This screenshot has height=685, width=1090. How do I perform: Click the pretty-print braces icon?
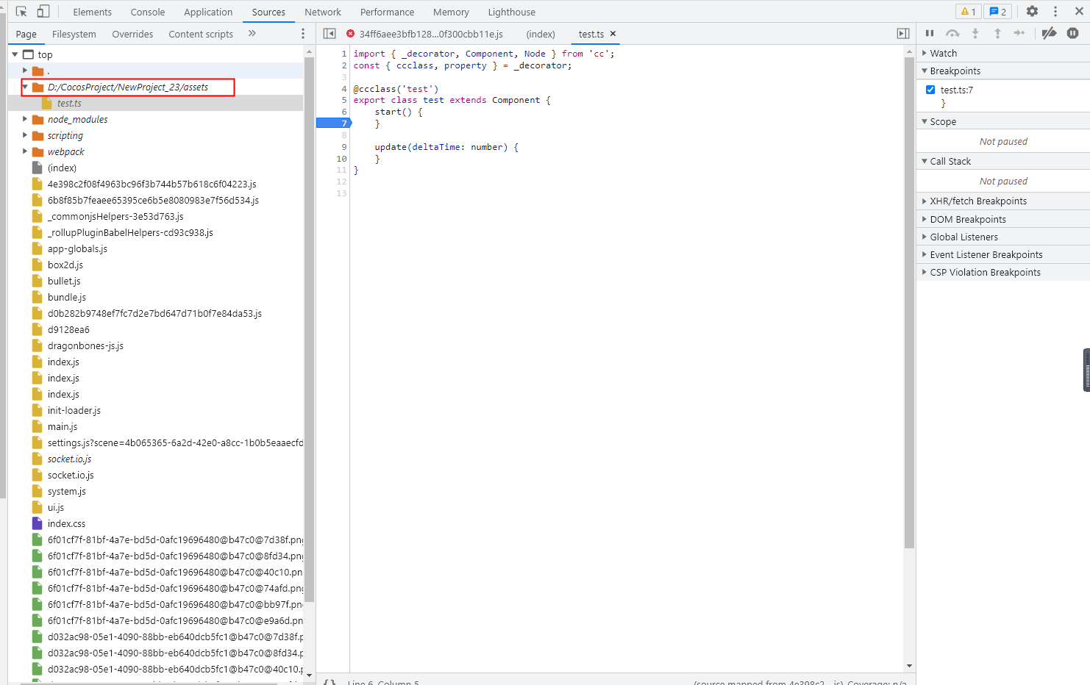point(330,682)
